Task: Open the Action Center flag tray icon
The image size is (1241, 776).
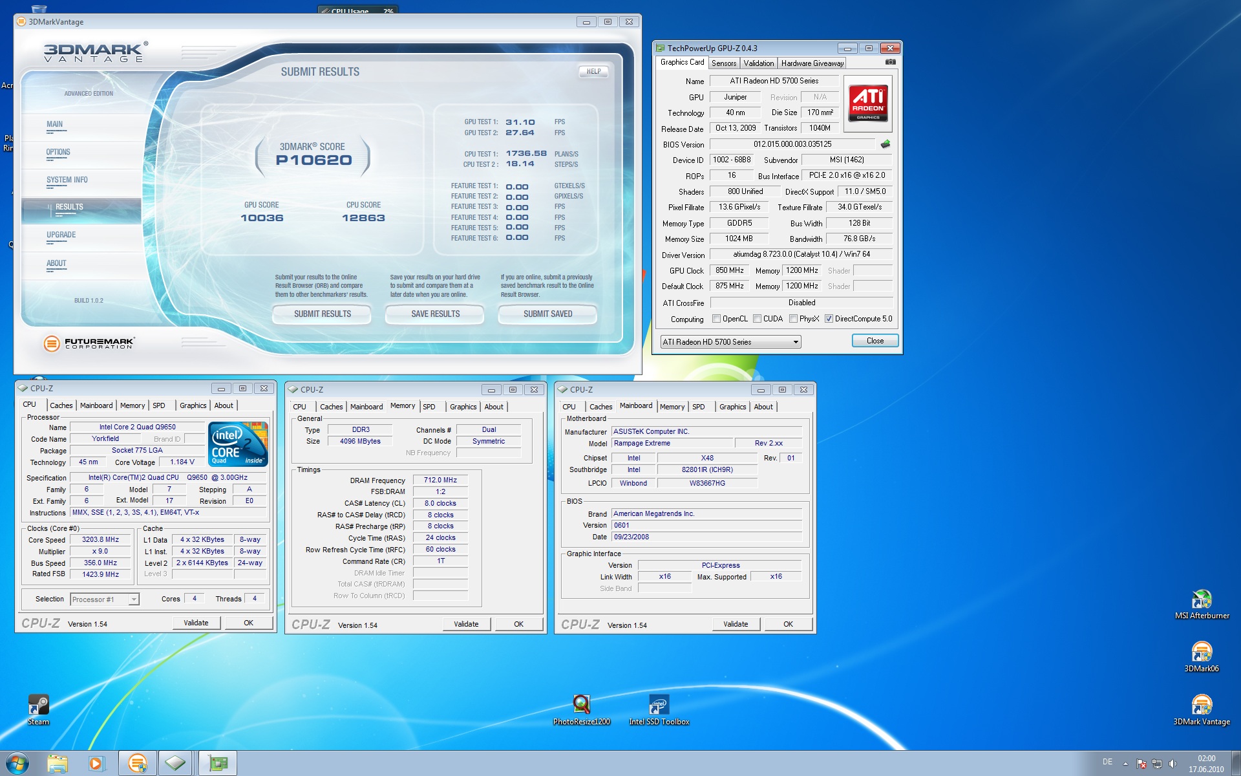Action: [1141, 764]
